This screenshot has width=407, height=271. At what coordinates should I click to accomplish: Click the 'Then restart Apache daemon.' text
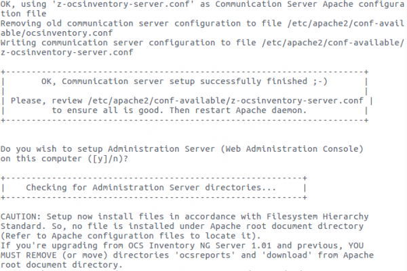(x=238, y=110)
